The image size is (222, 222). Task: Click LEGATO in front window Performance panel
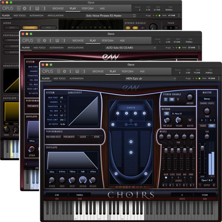83,137
